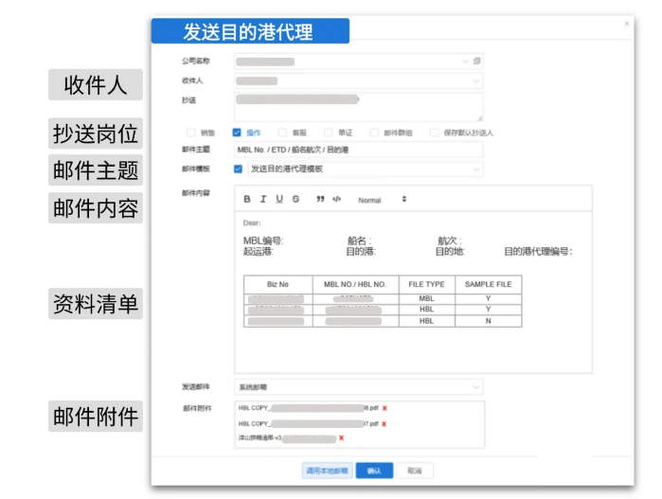Viewport: 662px width, 499px height.
Task: Apply bold formatting in email editor
Action: (247, 200)
